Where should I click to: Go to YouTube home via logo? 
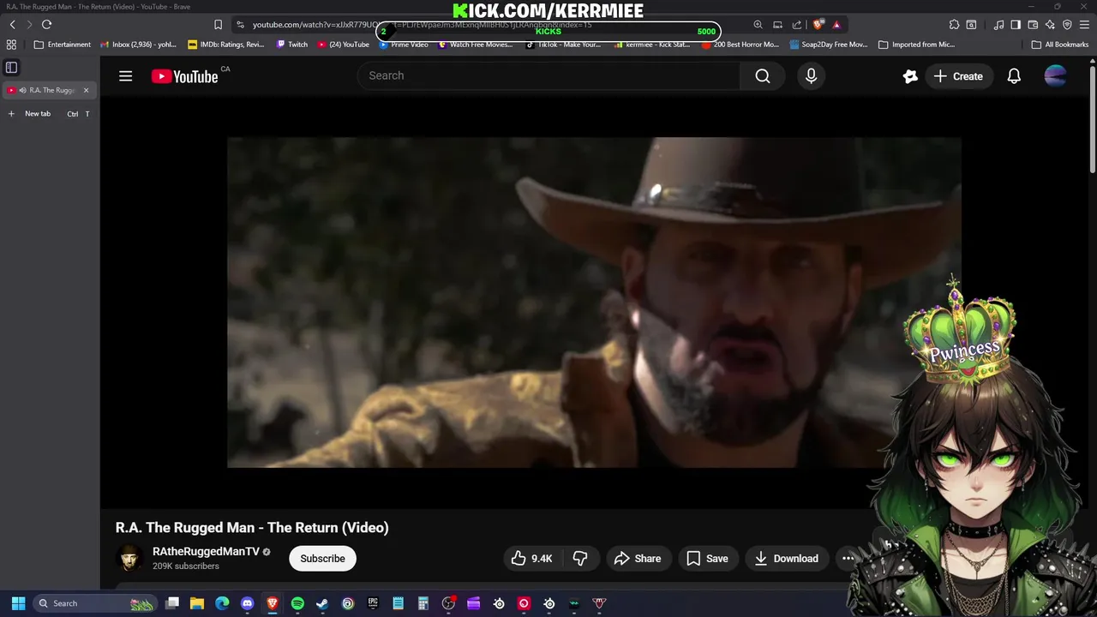(x=184, y=76)
